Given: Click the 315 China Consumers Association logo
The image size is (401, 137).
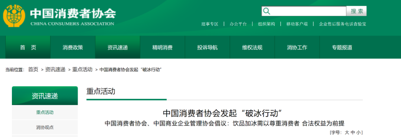Looking at the screenshot, I should [14, 16].
